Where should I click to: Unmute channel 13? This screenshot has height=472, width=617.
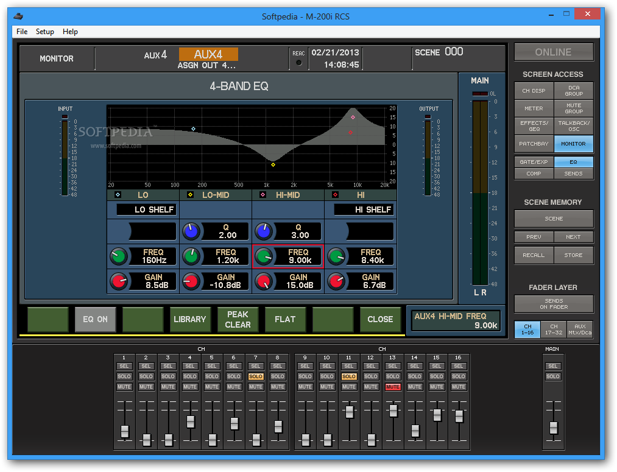(x=393, y=387)
